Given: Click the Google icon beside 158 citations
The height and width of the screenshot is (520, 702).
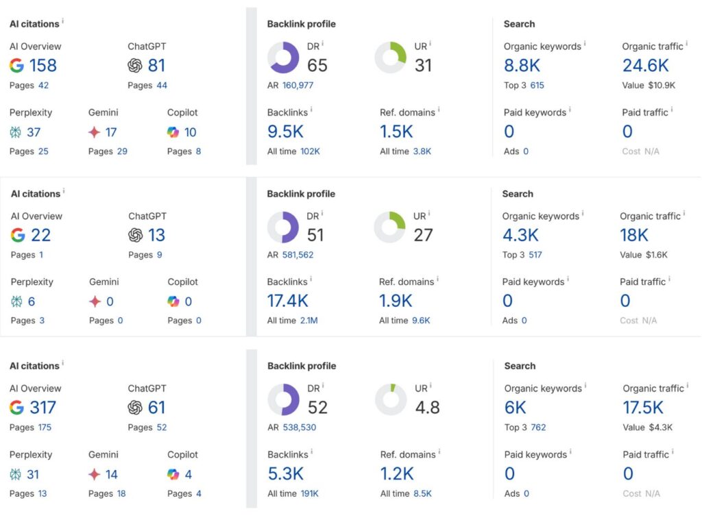Looking at the screenshot, I should pos(16,66).
